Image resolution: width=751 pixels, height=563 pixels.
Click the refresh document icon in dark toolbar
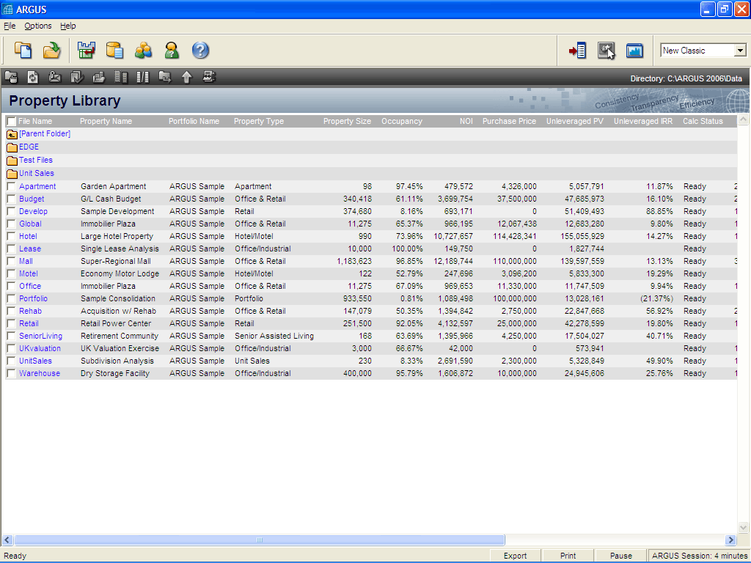(x=32, y=76)
